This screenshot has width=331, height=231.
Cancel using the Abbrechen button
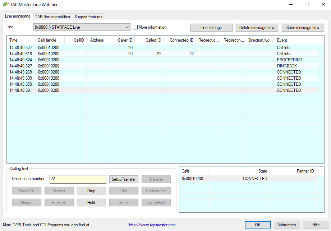coord(287,225)
